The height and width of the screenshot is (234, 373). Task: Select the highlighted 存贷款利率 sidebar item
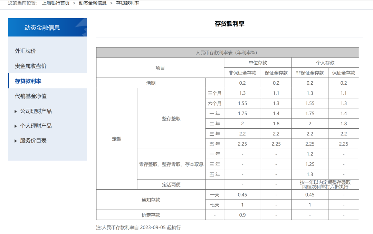[28, 81]
